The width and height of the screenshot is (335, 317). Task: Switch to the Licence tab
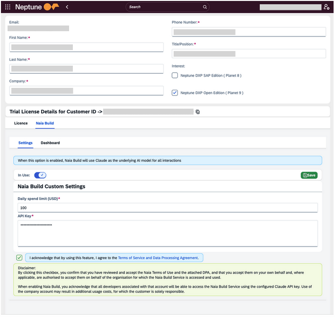tap(21, 123)
